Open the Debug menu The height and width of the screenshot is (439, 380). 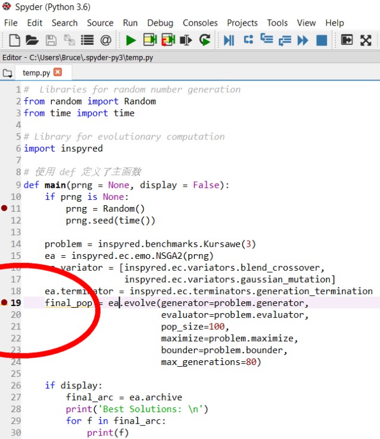pos(160,23)
